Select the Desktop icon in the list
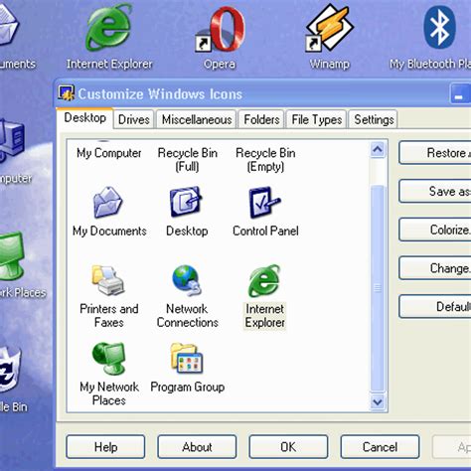471x471 pixels. pyautogui.click(x=186, y=202)
